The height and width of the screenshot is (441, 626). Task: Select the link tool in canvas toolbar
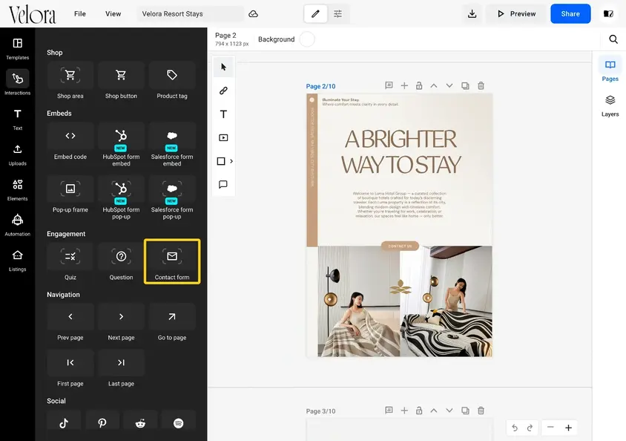point(223,91)
